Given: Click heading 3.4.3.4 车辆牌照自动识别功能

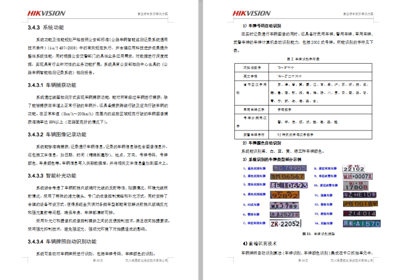Looking at the screenshot, I should [x=63, y=242].
